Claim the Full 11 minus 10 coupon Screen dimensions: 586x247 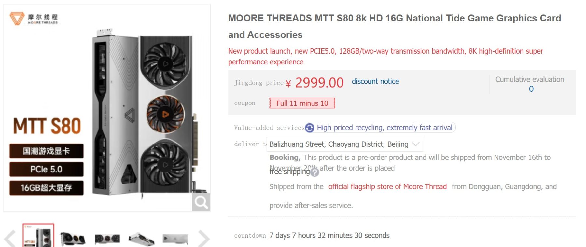(x=302, y=103)
